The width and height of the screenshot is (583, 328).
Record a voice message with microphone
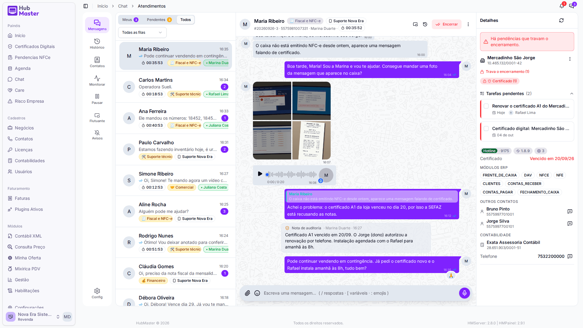[464, 293]
